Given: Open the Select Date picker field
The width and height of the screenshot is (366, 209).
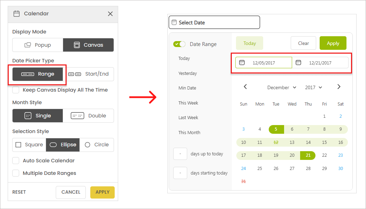Looking at the screenshot, I should (214, 23).
